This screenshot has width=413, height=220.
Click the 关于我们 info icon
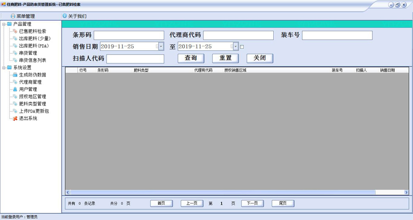pos(64,16)
